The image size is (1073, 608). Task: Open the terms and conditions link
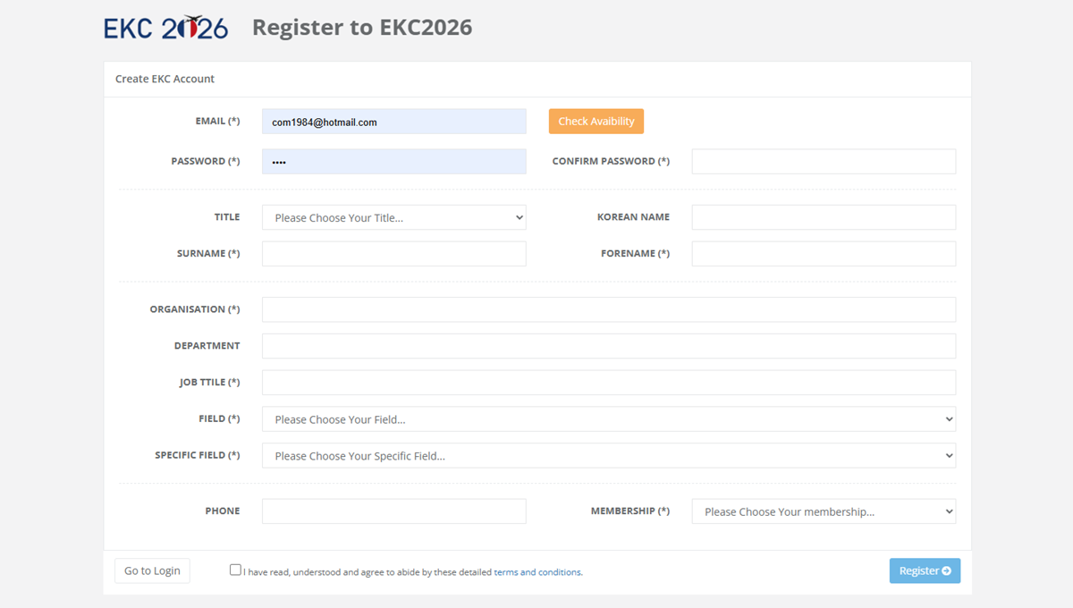(x=537, y=572)
